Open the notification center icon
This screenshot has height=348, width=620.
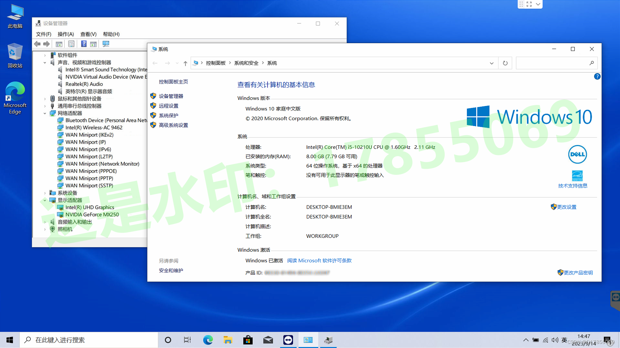[x=607, y=340]
